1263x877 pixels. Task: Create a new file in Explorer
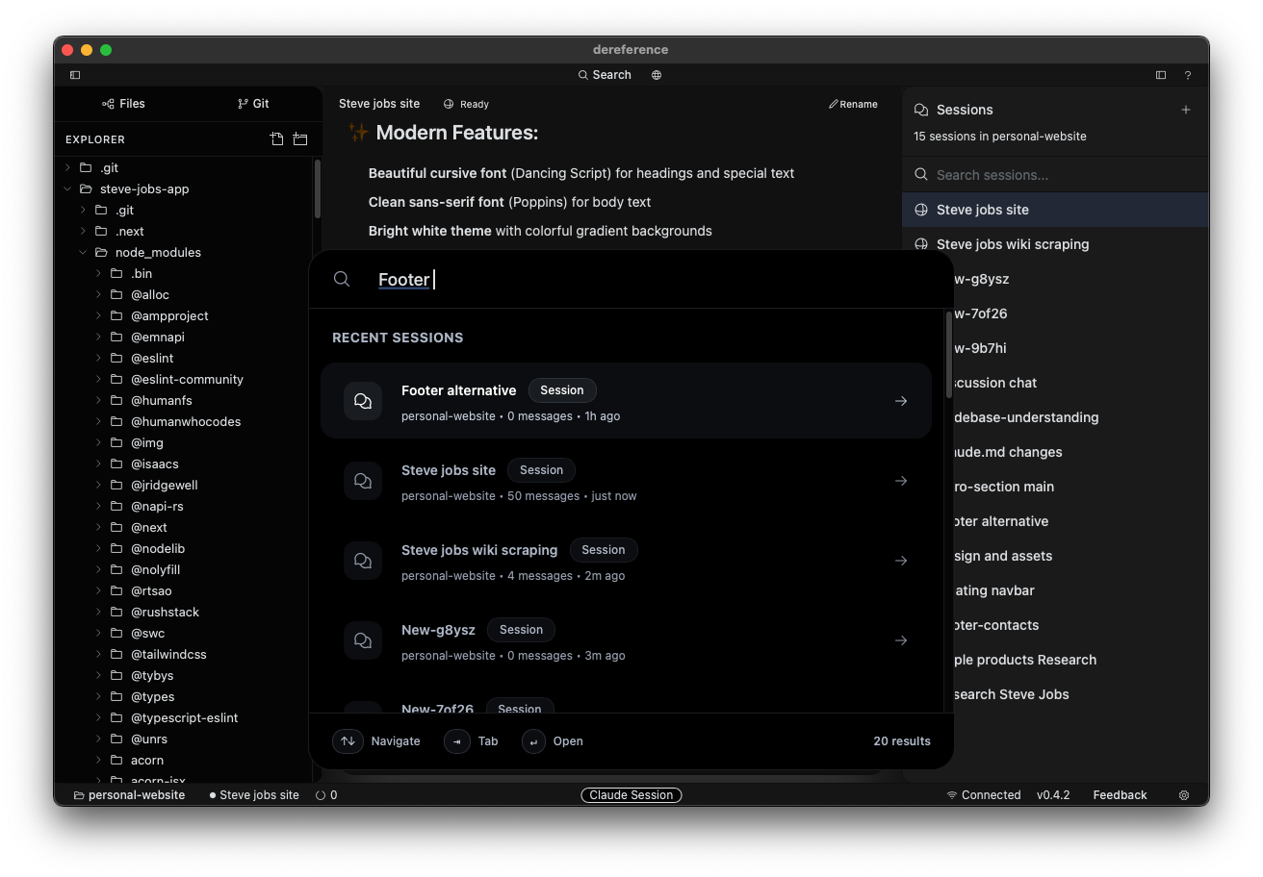(276, 139)
